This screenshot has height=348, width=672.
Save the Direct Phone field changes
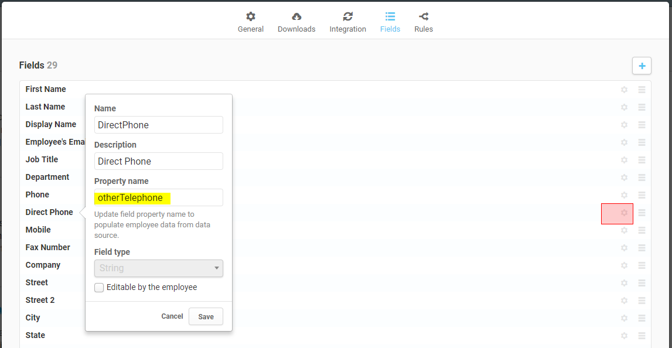point(206,316)
